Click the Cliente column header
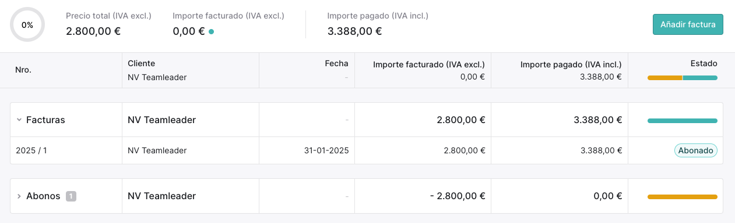The width and height of the screenshot is (735, 223). (x=142, y=63)
